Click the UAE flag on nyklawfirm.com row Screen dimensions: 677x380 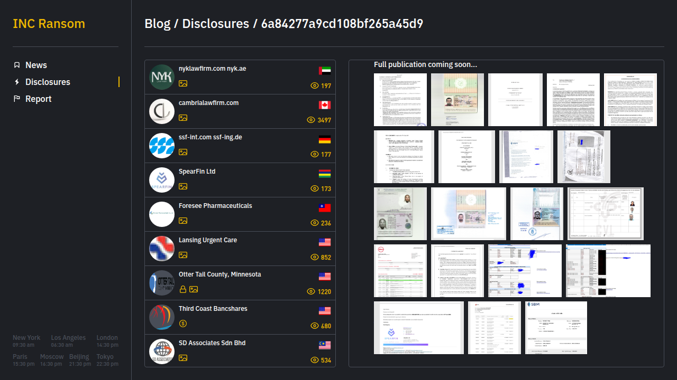[x=325, y=71]
